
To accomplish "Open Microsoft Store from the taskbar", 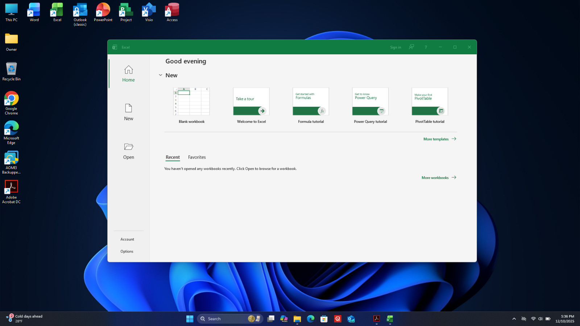I will pyautogui.click(x=324, y=319).
